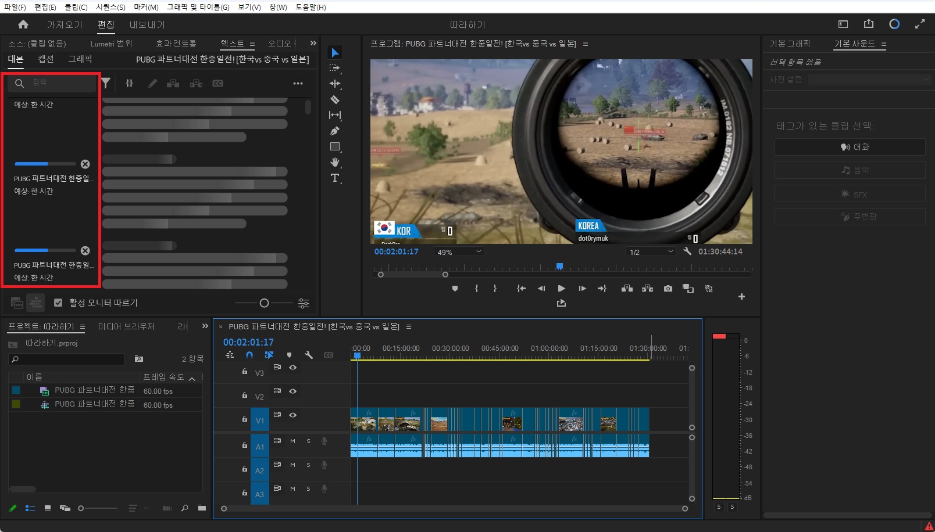Activate the Type tool

coord(335,178)
